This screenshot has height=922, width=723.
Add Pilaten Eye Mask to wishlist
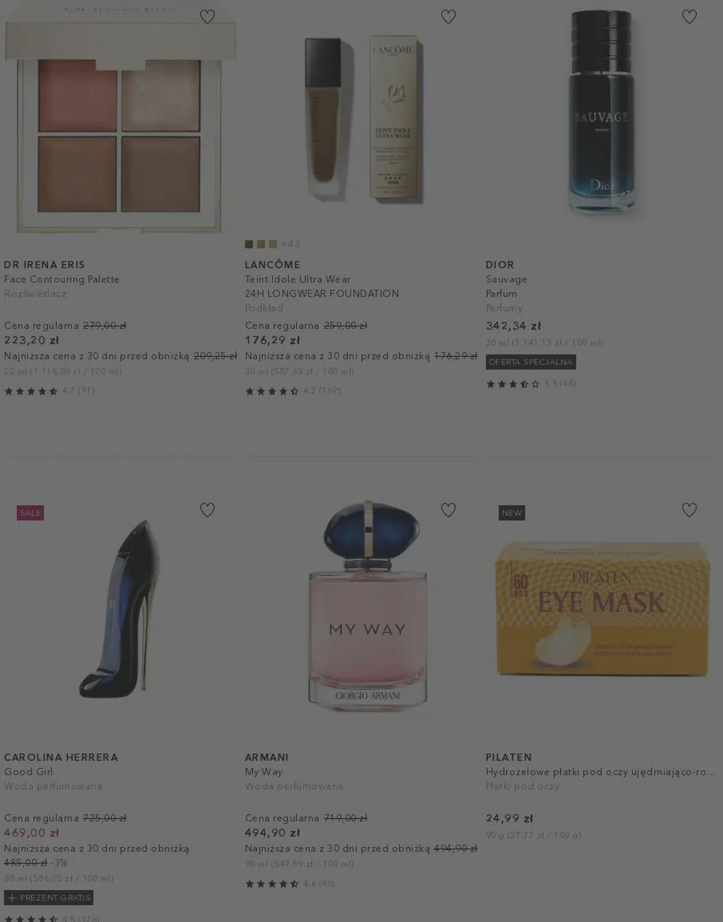tap(689, 510)
